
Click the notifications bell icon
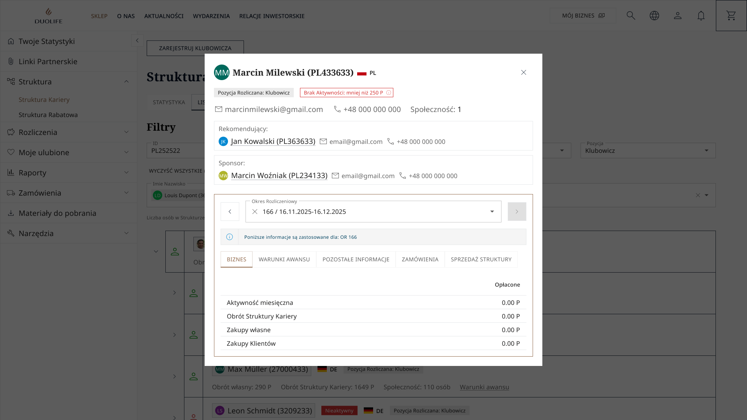coord(701,16)
